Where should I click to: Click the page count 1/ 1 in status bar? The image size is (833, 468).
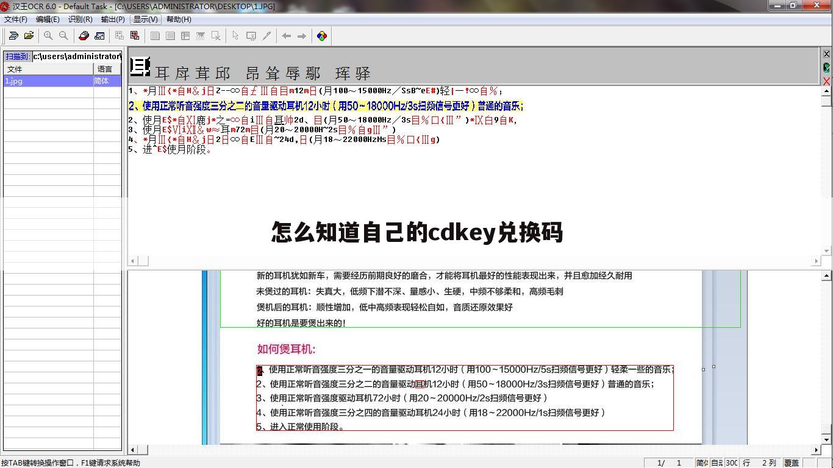(x=670, y=463)
